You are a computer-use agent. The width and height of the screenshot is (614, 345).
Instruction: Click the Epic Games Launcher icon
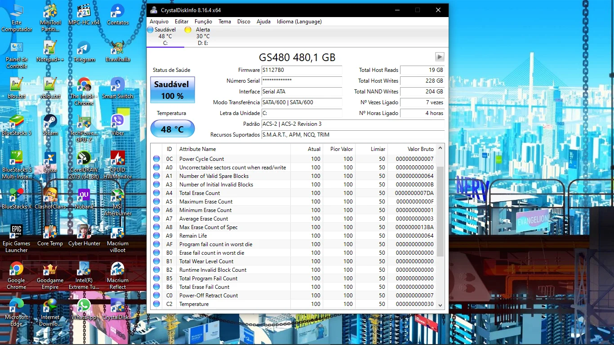point(17,239)
